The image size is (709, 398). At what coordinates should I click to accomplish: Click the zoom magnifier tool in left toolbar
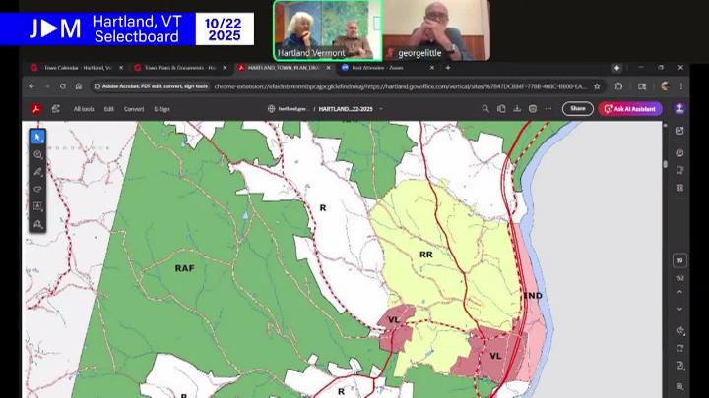37,154
